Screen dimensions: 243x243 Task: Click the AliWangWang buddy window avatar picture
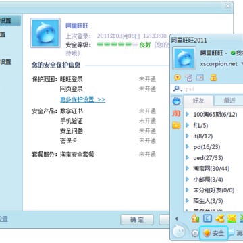[x=184, y=58]
